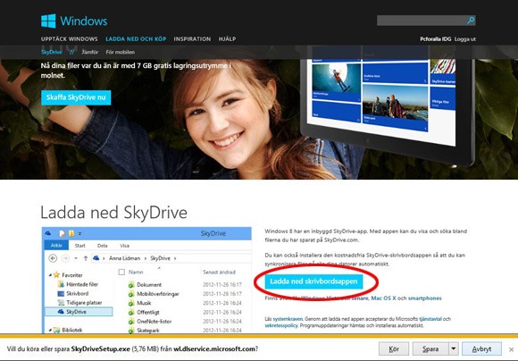Click the Logga ut link

pos(464,39)
